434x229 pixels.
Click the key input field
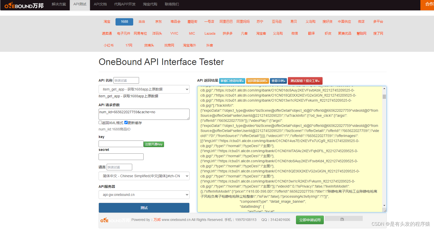pos(121,144)
